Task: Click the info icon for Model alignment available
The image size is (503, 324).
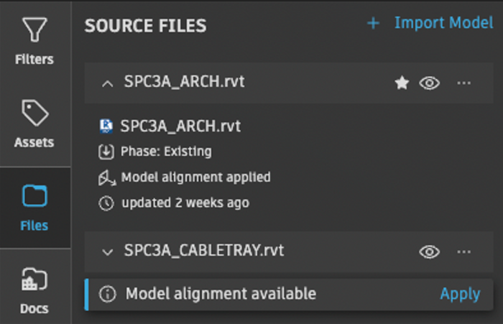Action: tap(107, 295)
